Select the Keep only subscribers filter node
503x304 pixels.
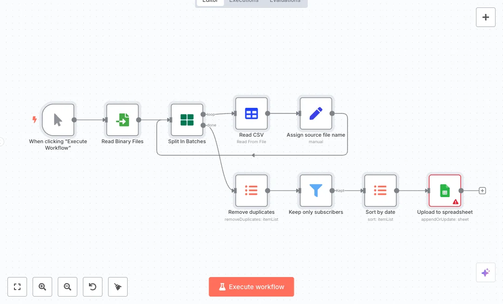tap(316, 191)
